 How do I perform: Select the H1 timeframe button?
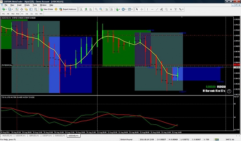coord(22,14)
